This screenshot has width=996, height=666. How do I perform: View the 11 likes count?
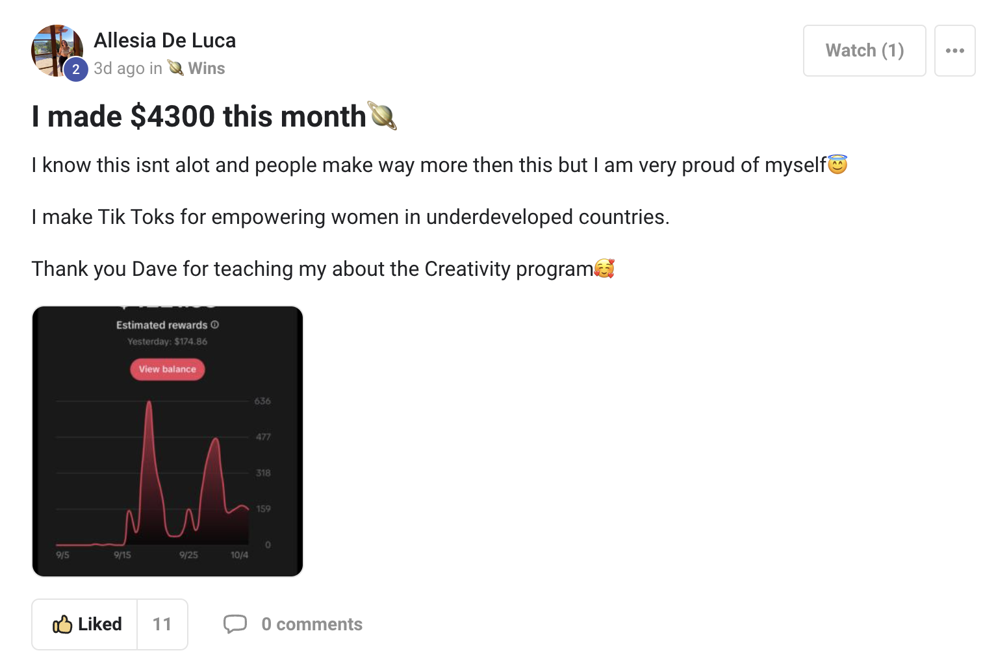(162, 624)
